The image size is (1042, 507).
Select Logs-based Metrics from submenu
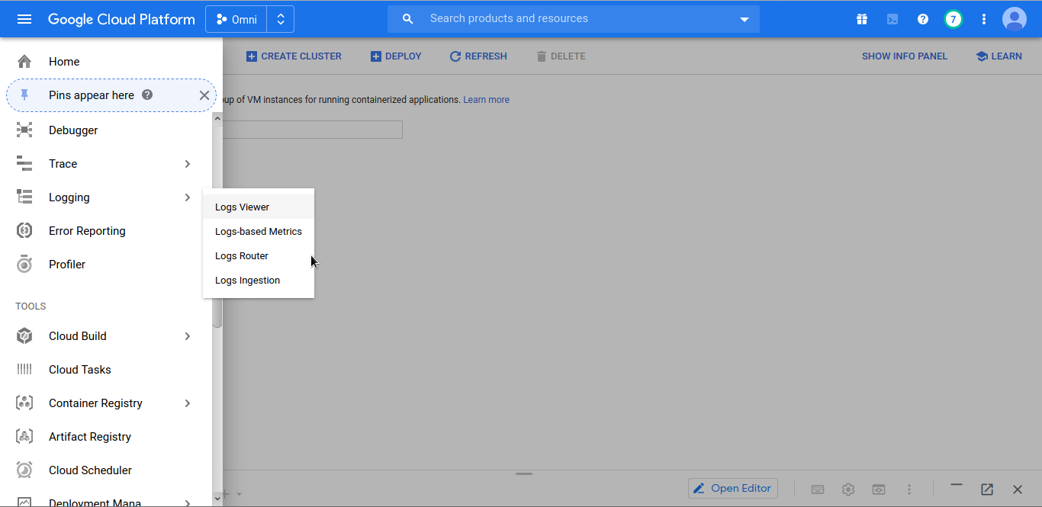tap(259, 231)
